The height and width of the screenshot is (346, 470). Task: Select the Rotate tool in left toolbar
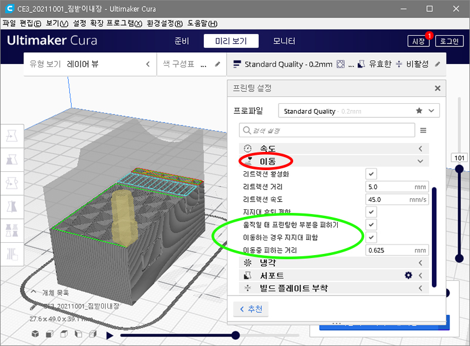(x=12, y=183)
